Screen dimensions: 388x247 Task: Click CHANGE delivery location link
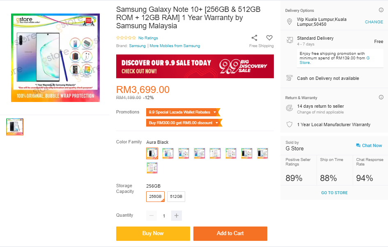point(374,22)
